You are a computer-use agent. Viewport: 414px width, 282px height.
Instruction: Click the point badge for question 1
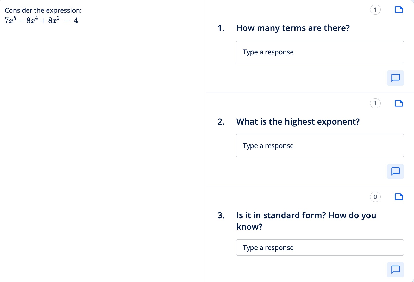(x=375, y=10)
